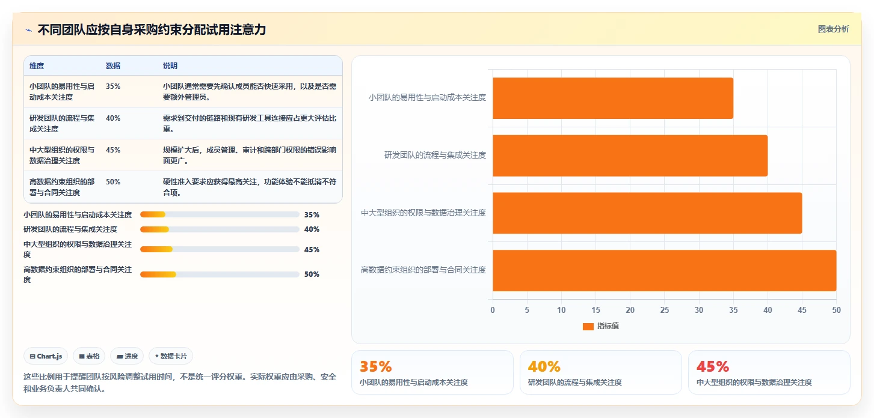
Task: Click the footnote starting 这些比例用于提醒团队
Action: pos(180,383)
